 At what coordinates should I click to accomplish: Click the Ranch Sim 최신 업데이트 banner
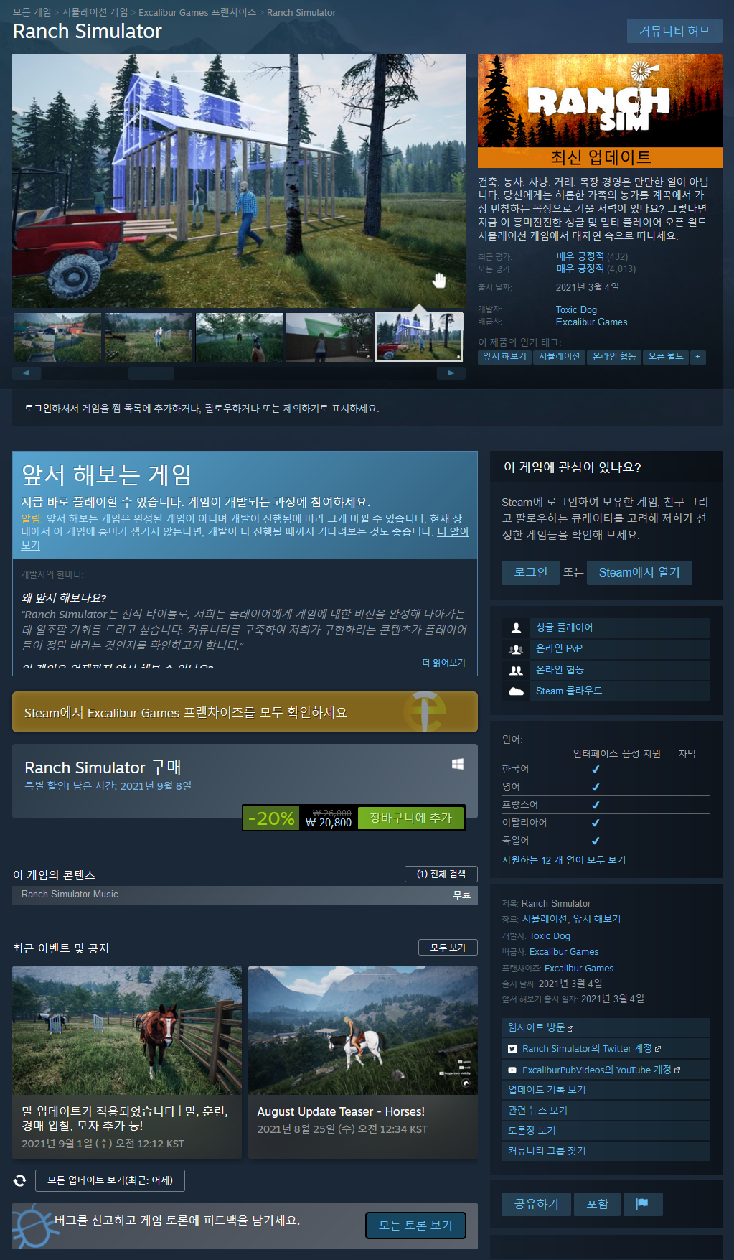[600, 111]
